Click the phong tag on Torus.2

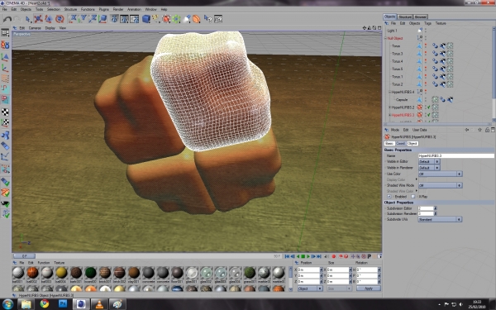click(436, 84)
